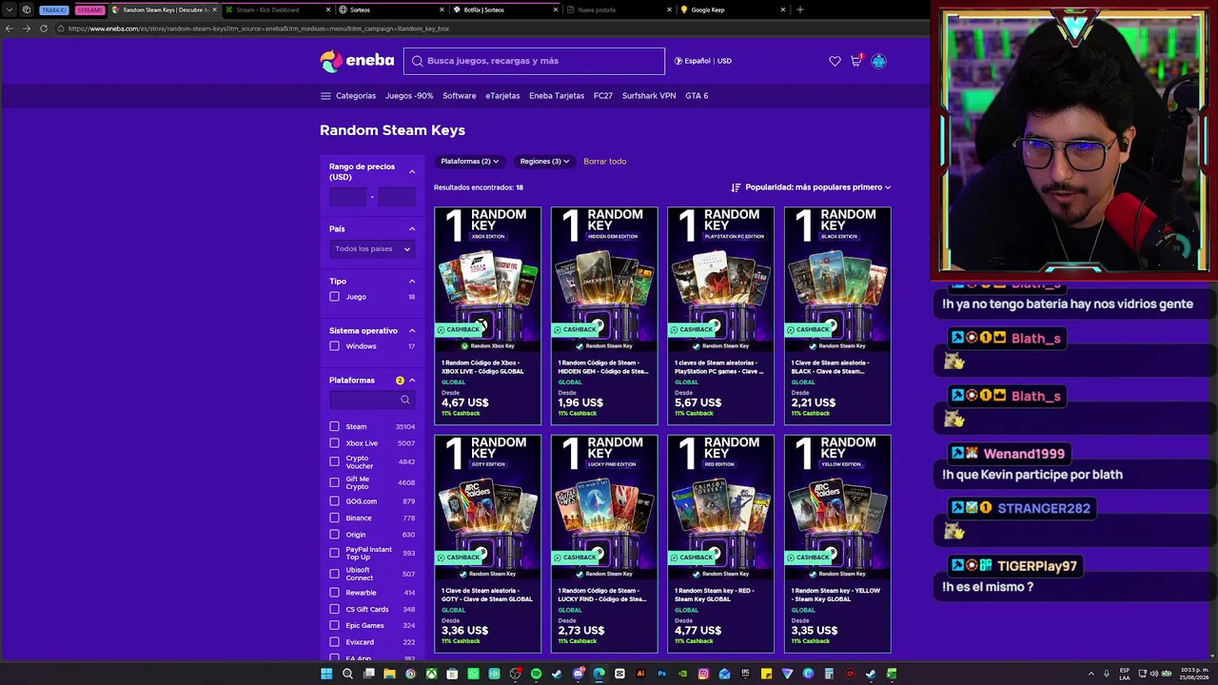1218x685 pixels.
Task: Collapse the Sistema operativo section
Action: click(412, 331)
